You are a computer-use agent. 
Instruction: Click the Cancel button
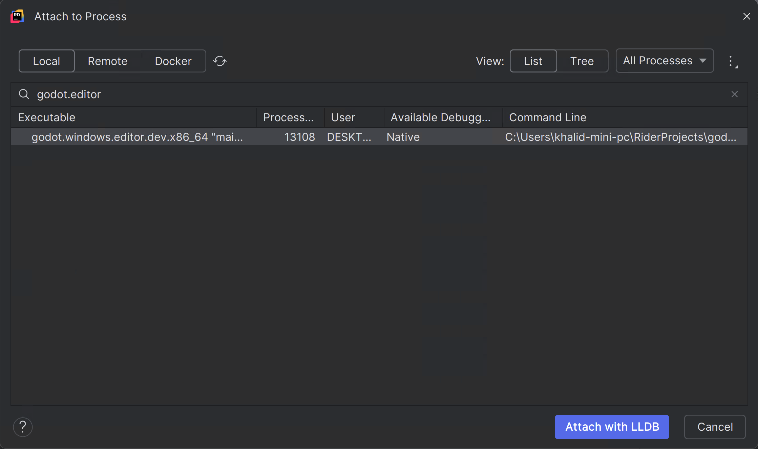tap(715, 427)
